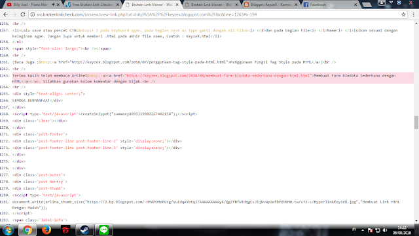Launch Firefox from the taskbar
419x236 pixels.
[46, 230]
